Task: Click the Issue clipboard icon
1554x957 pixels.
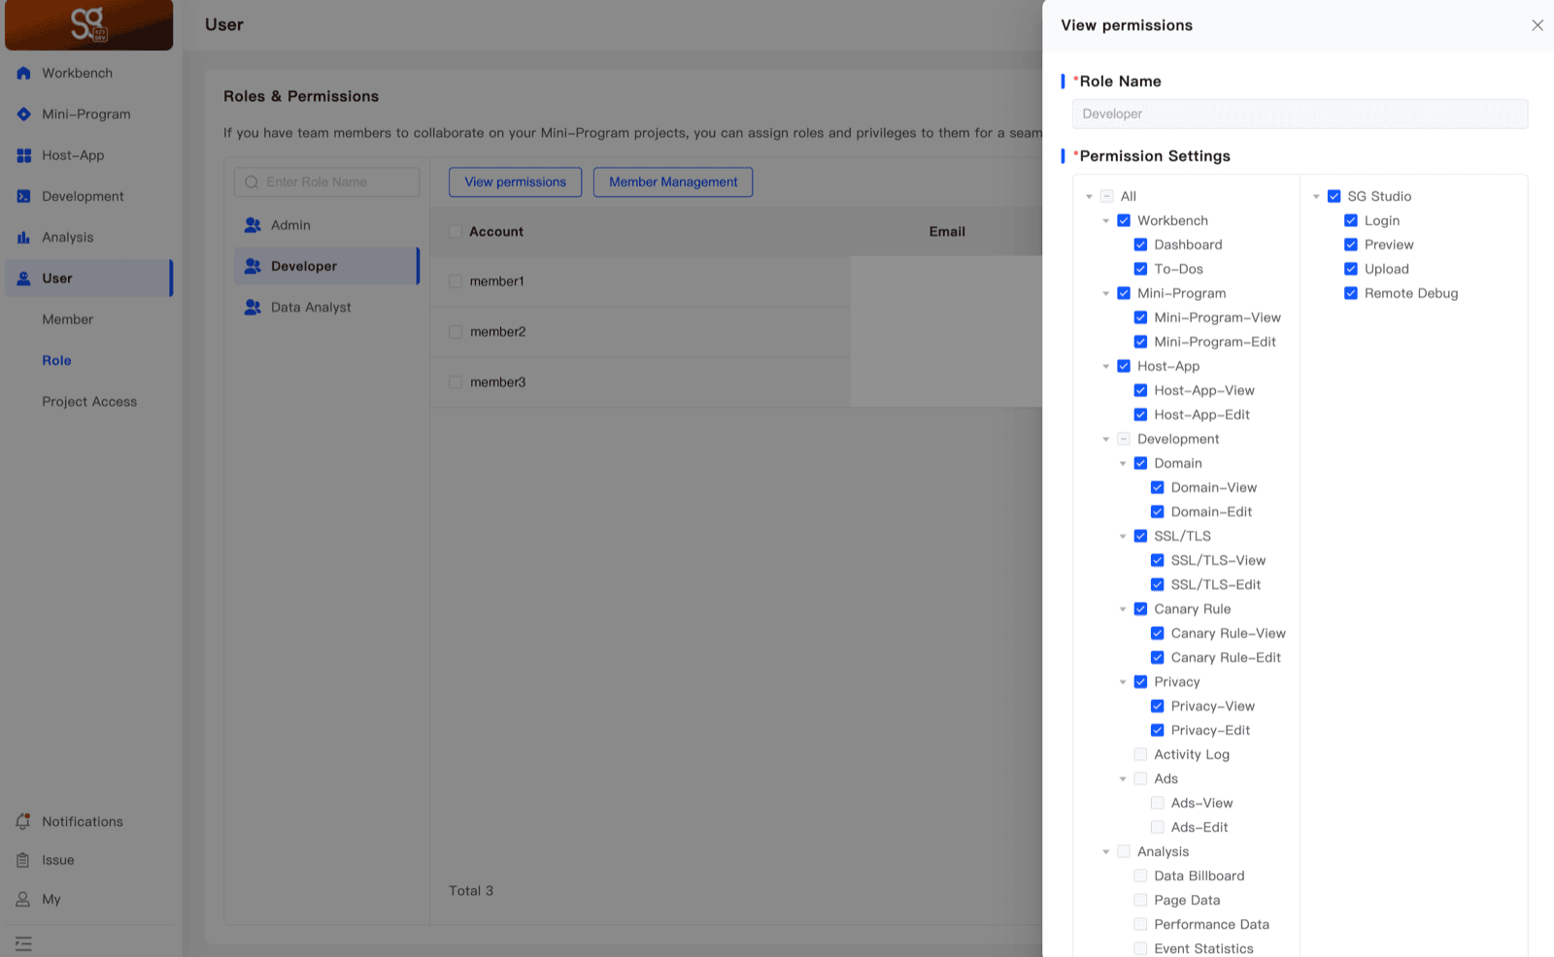Action: [x=23, y=860]
